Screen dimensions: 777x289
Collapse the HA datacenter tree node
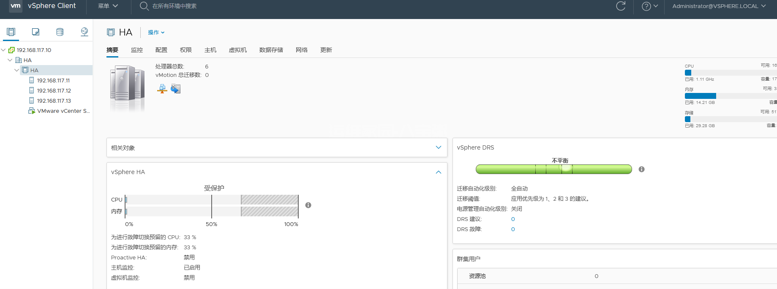point(10,60)
